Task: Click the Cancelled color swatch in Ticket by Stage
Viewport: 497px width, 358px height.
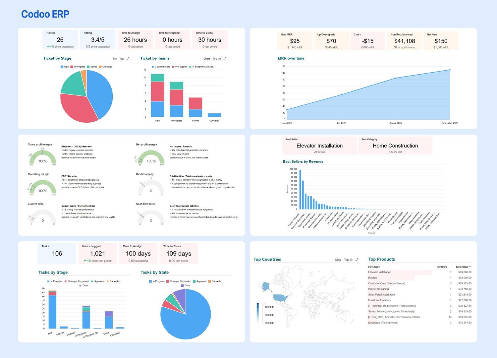Action: 101,67
